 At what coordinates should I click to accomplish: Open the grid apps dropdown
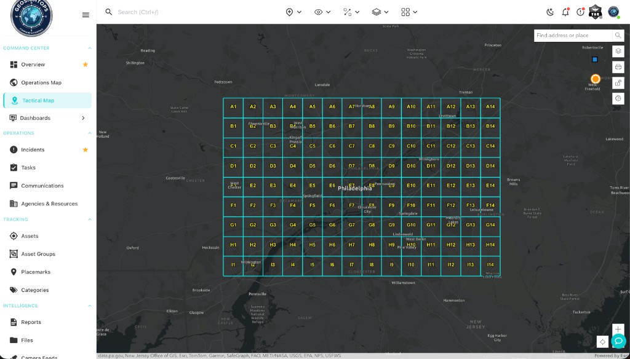pyautogui.click(x=409, y=12)
